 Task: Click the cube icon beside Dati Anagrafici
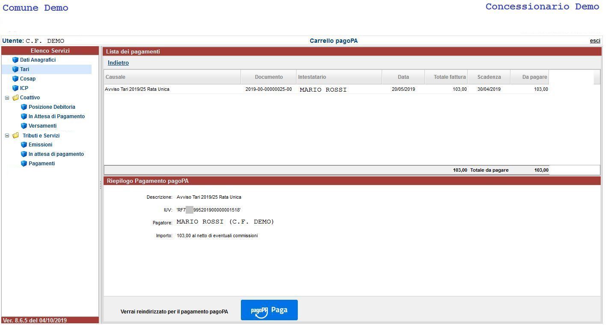tap(15, 60)
